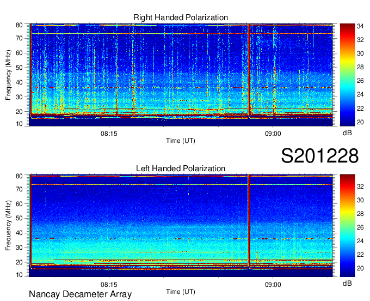Click the 'Time (UT)' axis label of lower plot
The width and height of the screenshot is (370, 301).
pos(181,292)
